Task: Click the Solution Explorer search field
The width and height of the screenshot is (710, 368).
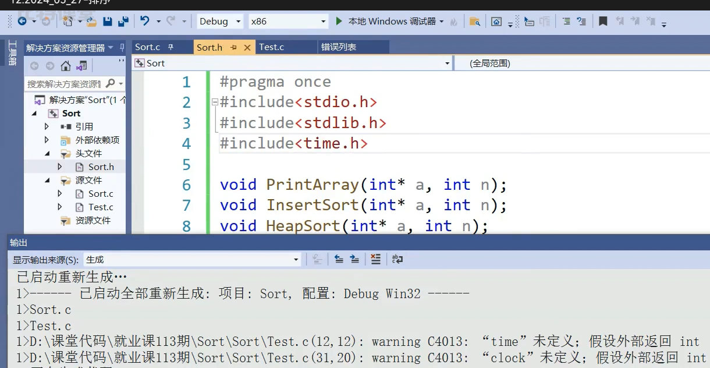Action: (64, 84)
